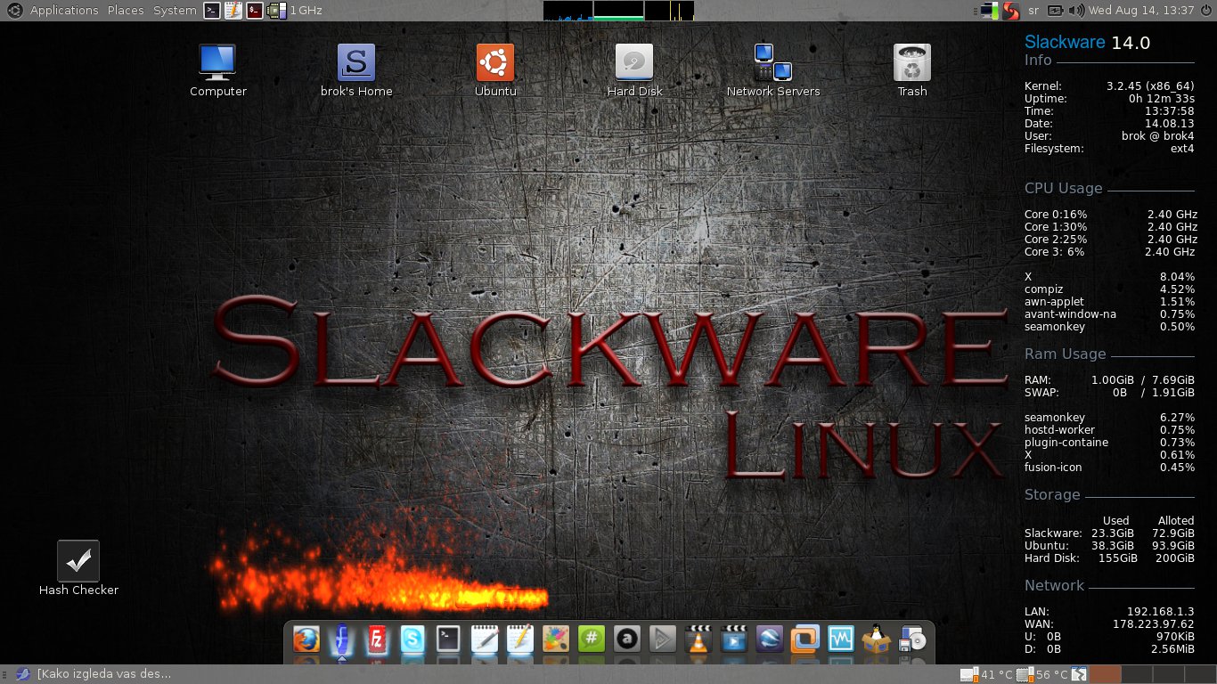Launch the black terminal from the top panel

pyautogui.click(x=211, y=11)
